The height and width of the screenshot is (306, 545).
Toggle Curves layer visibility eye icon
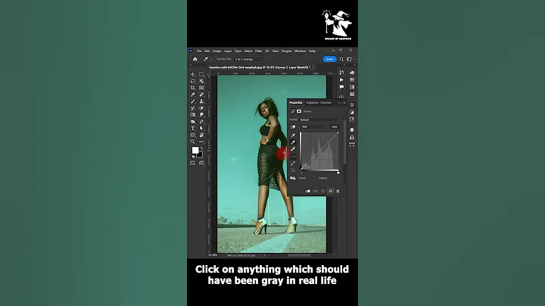click(330, 191)
